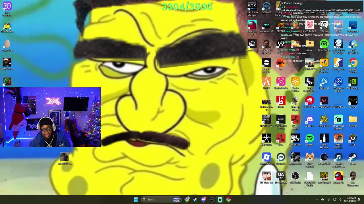Launch Discord from the desktop
Screen dimensions: 364x204
(x=310, y=121)
